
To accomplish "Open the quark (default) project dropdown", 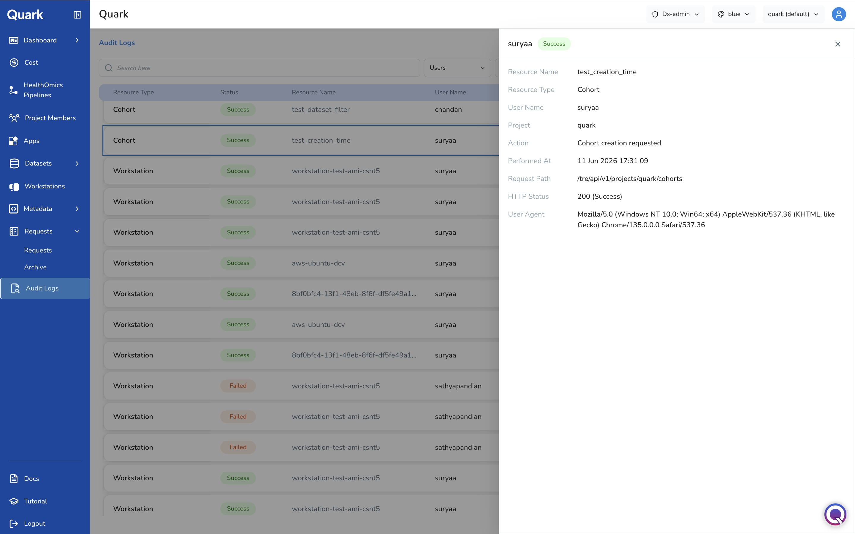I will tap(793, 14).
